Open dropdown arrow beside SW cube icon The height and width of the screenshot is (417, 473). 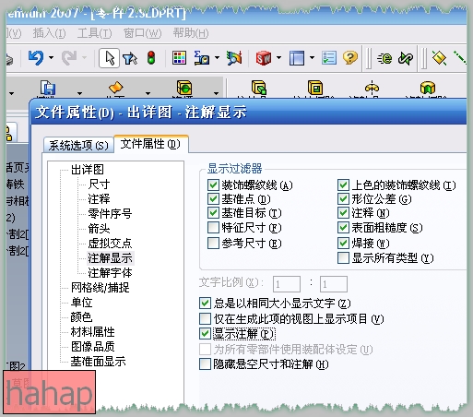279,57
